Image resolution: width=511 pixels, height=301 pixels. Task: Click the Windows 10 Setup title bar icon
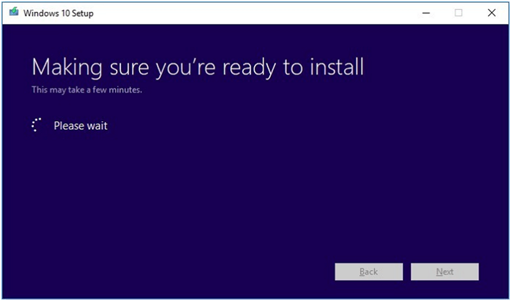[14, 12]
